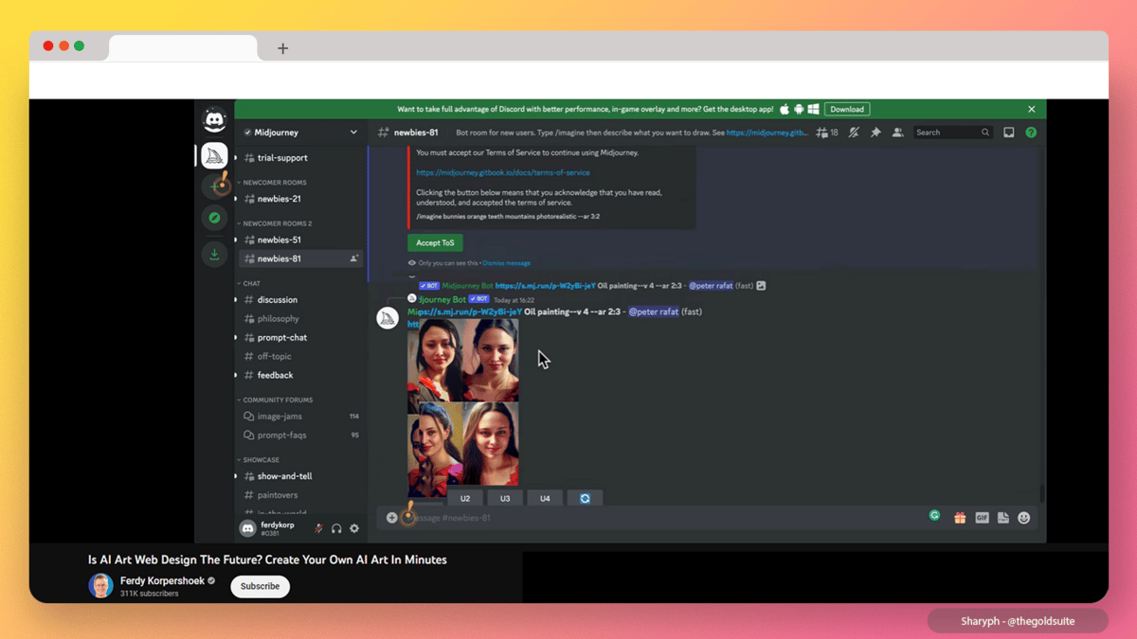
Task: Collapse the CHAT category
Action: coord(249,283)
